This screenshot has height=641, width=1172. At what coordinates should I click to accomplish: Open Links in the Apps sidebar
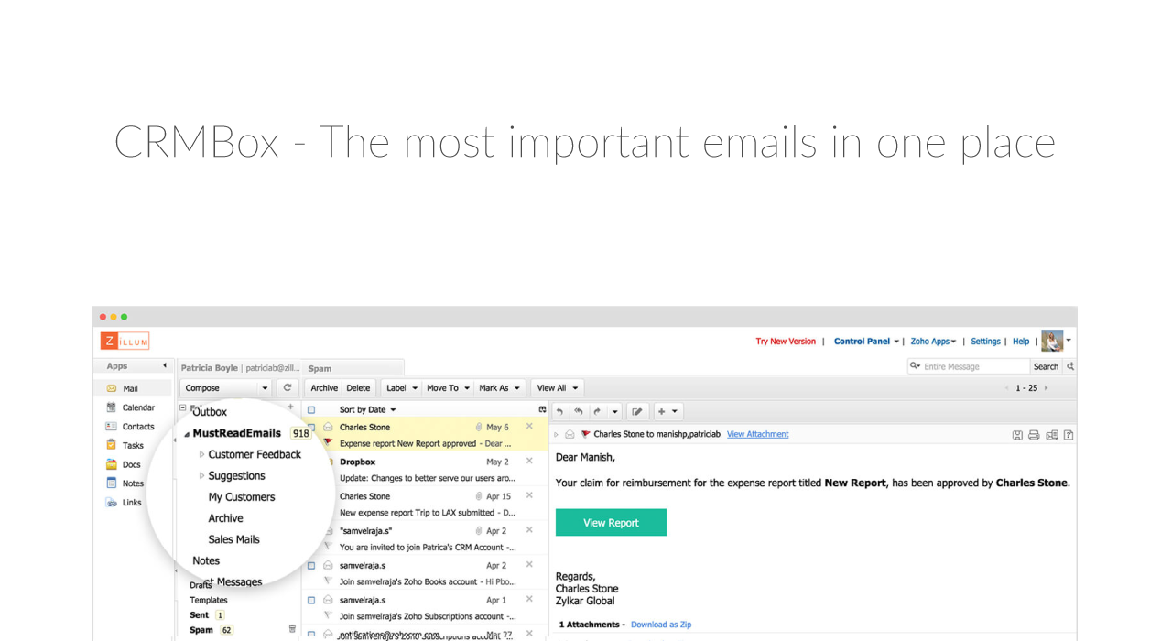[x=124, y=502]
